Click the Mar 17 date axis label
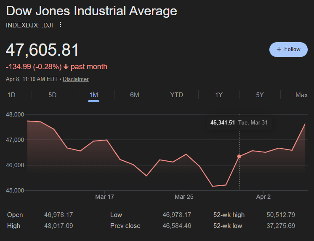The image size is (314, 241). (105, 197)
